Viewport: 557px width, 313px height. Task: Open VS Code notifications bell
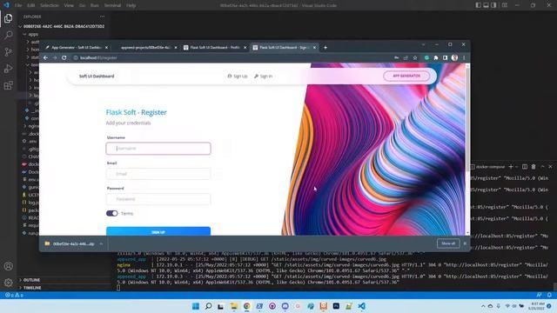[x=549, y=295]
